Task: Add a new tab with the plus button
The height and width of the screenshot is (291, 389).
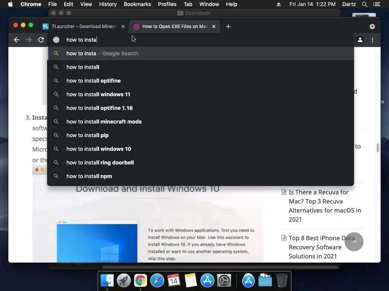Action: [x=228, y=27]
